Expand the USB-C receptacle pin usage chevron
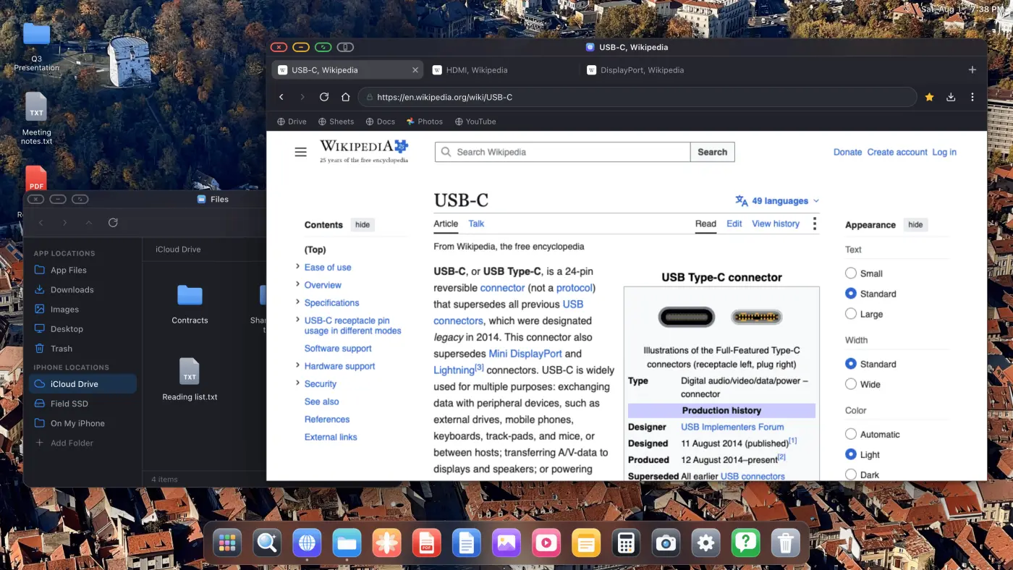This screenshot has height=570, width=1013. (x=297, y=320)
